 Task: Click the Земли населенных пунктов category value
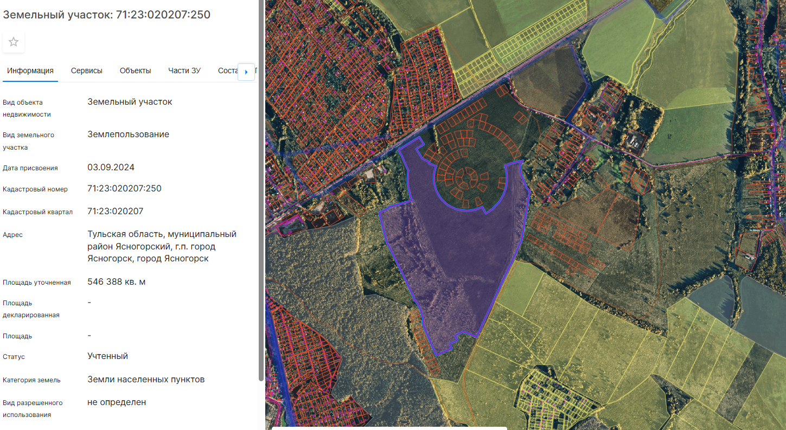146,379
